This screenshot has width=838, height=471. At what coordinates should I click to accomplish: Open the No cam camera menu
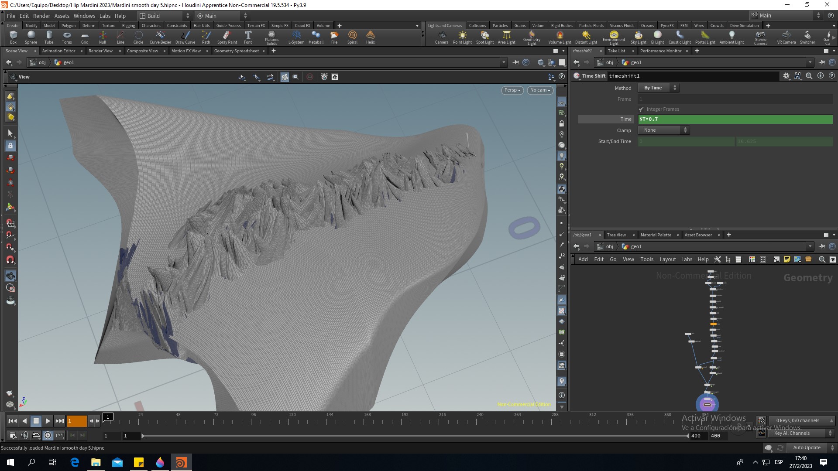coord(540,90)
